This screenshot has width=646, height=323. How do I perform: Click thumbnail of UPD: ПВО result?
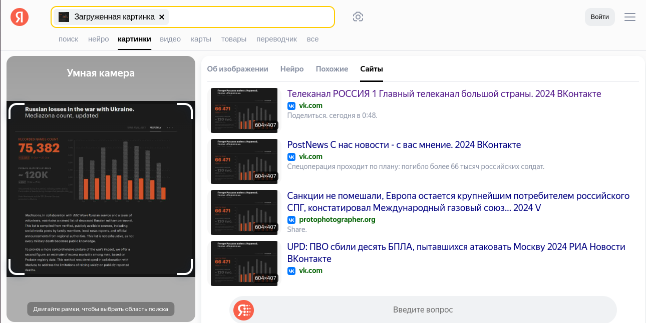(244, 263)
